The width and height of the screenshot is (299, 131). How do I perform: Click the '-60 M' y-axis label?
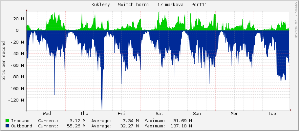[x=17, y=65]
